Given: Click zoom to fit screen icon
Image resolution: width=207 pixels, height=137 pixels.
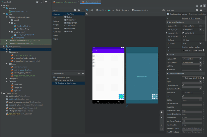Looking at the screenshot, I should (161, 129).
